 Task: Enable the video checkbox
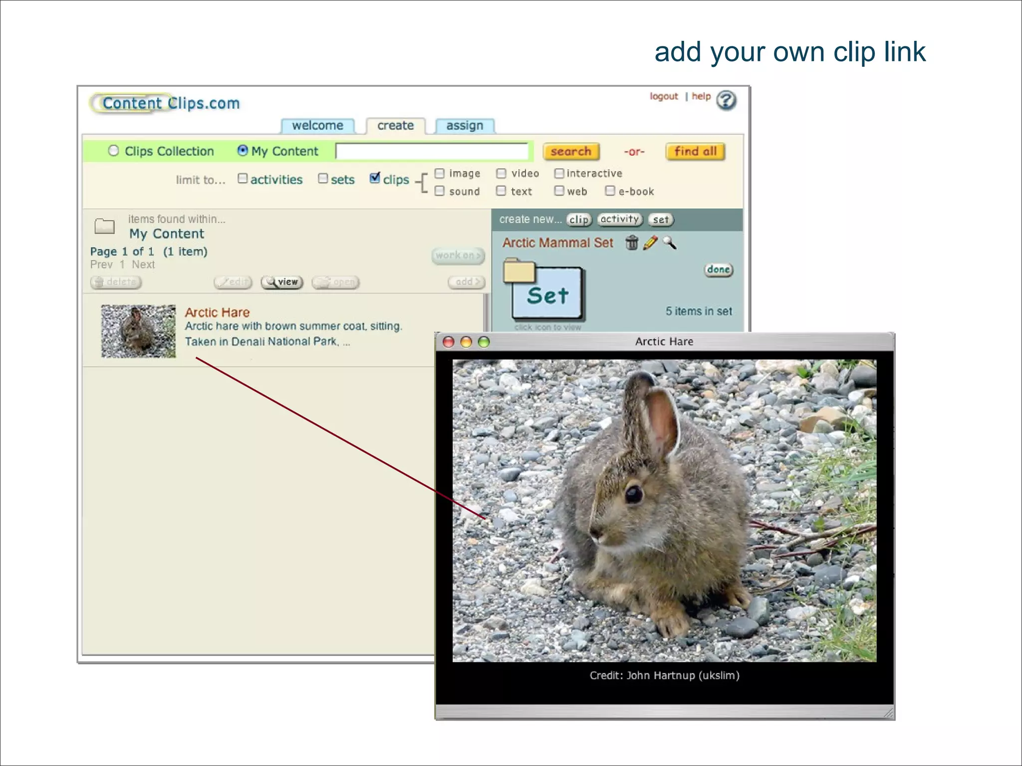click(x=502, y=173)
